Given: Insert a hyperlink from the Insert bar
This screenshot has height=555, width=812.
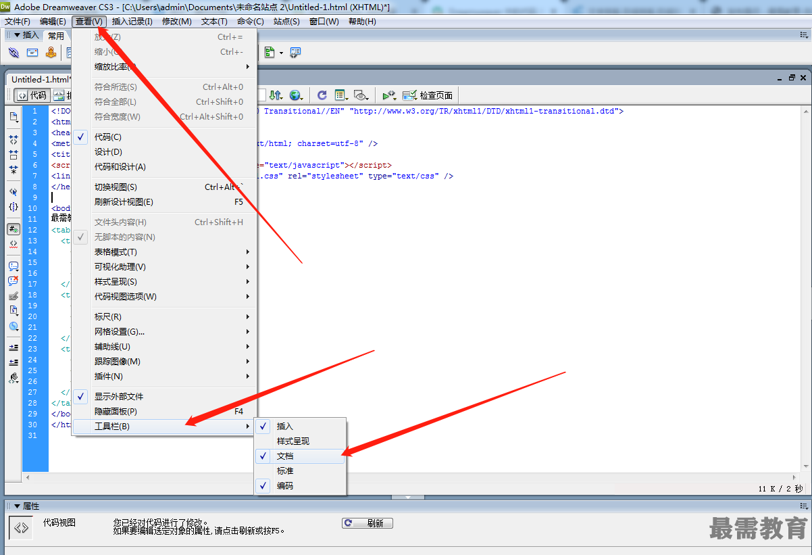Looking at the screenshot, I should pos(14,53).
